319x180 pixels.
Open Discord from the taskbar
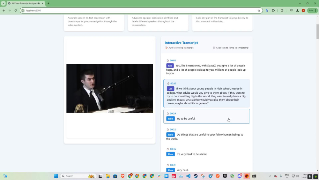click(x=240, y=176)
